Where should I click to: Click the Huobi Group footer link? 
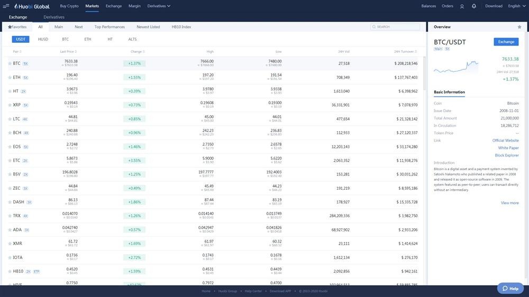[227, 291]
